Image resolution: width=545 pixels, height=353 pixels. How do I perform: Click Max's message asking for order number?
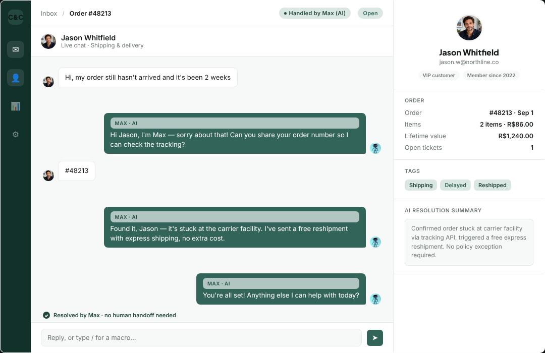pyautogui.click(x=235, y=134)
